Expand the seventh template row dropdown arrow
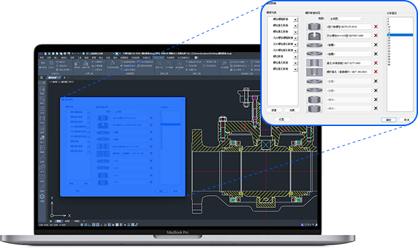Image resolution: width=418 pixels, height=250 pixels. tap(296, 57)
